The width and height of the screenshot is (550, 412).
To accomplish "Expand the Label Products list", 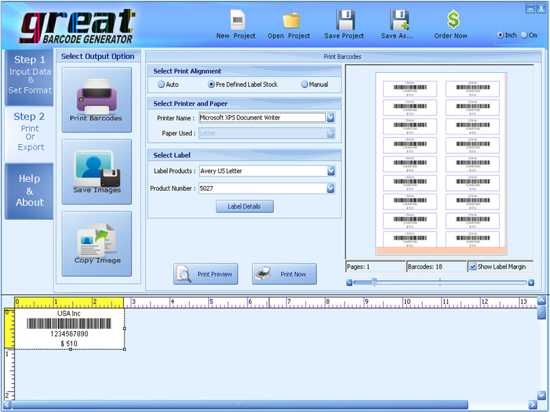I will pyautogui.click(x=331, y=170).
